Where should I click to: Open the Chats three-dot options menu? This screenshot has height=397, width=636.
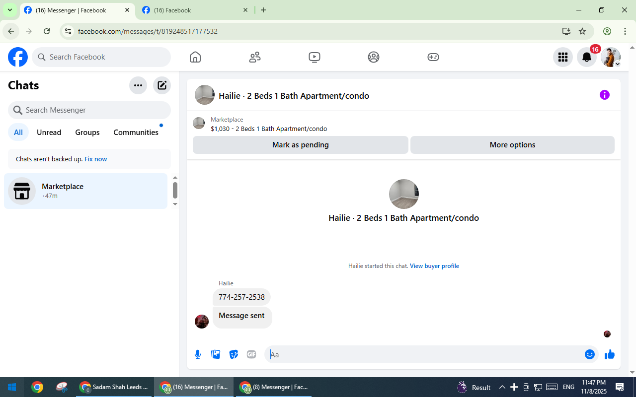click(138, 85)
